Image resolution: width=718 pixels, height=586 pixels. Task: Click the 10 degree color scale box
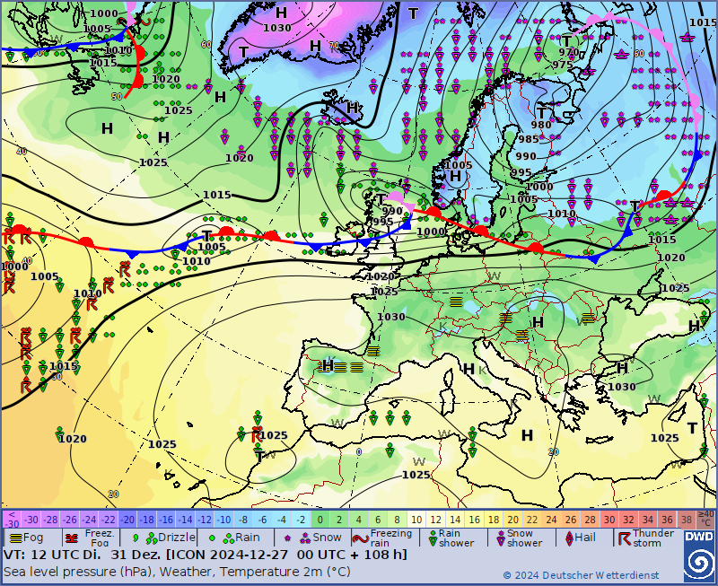(x=417, y=520)
